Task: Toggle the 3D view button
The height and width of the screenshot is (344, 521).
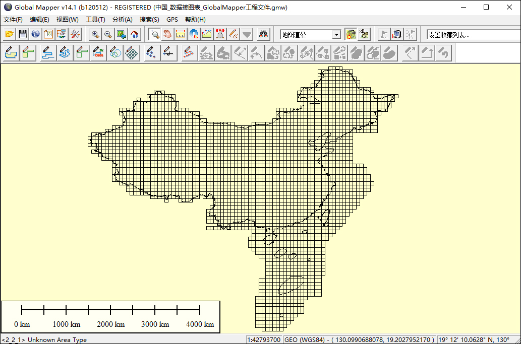Action: click(364, 34)
